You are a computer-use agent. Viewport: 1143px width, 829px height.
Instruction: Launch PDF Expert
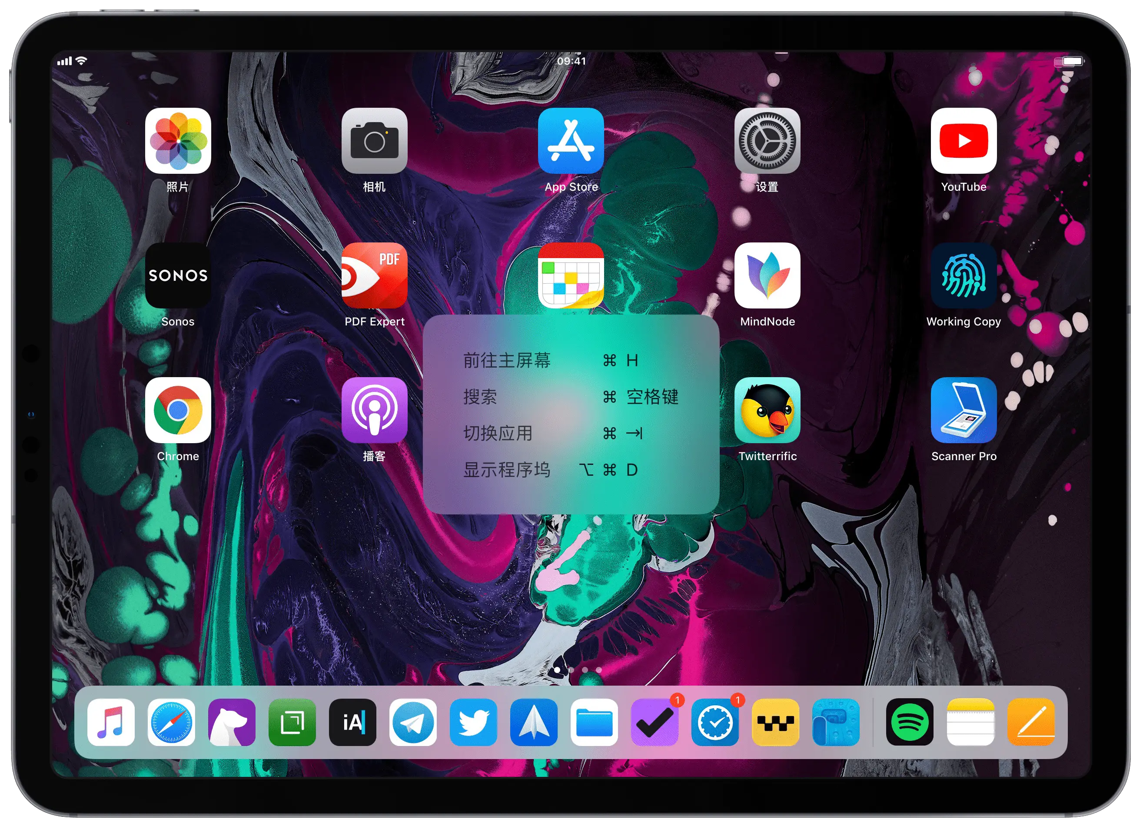(x=375, y=275)
